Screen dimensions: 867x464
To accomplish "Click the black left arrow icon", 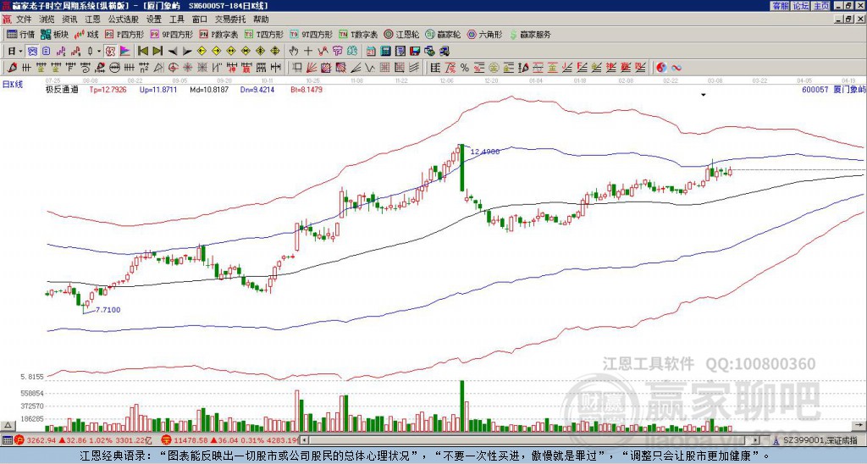I will click(173, 52).
